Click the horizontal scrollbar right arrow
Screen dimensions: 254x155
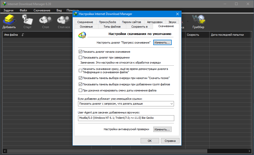point(249,151)
